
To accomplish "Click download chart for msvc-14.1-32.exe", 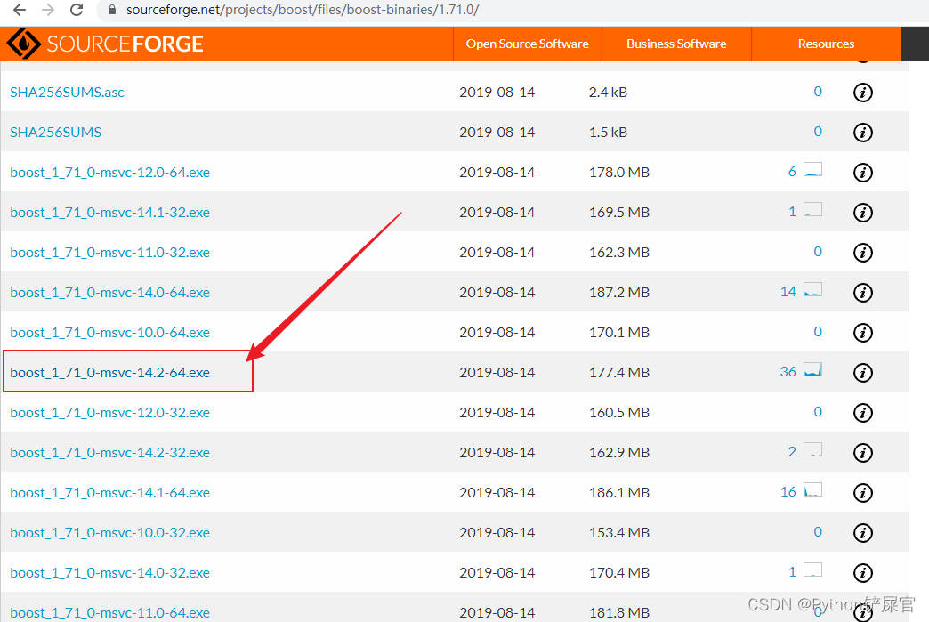I will [x=813, y=210].
